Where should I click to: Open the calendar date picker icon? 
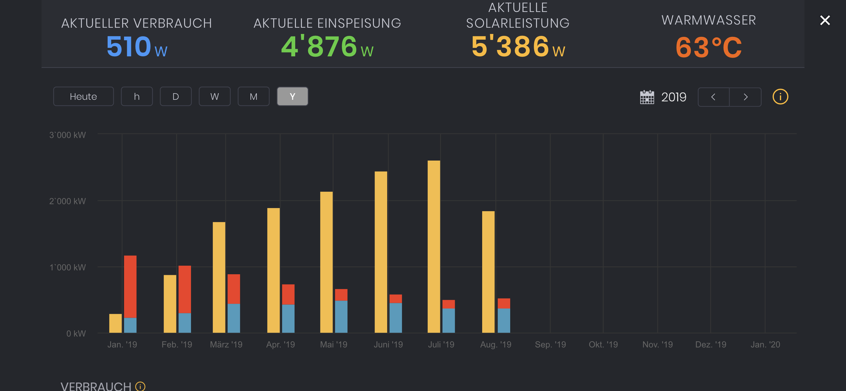click(647, 97)
